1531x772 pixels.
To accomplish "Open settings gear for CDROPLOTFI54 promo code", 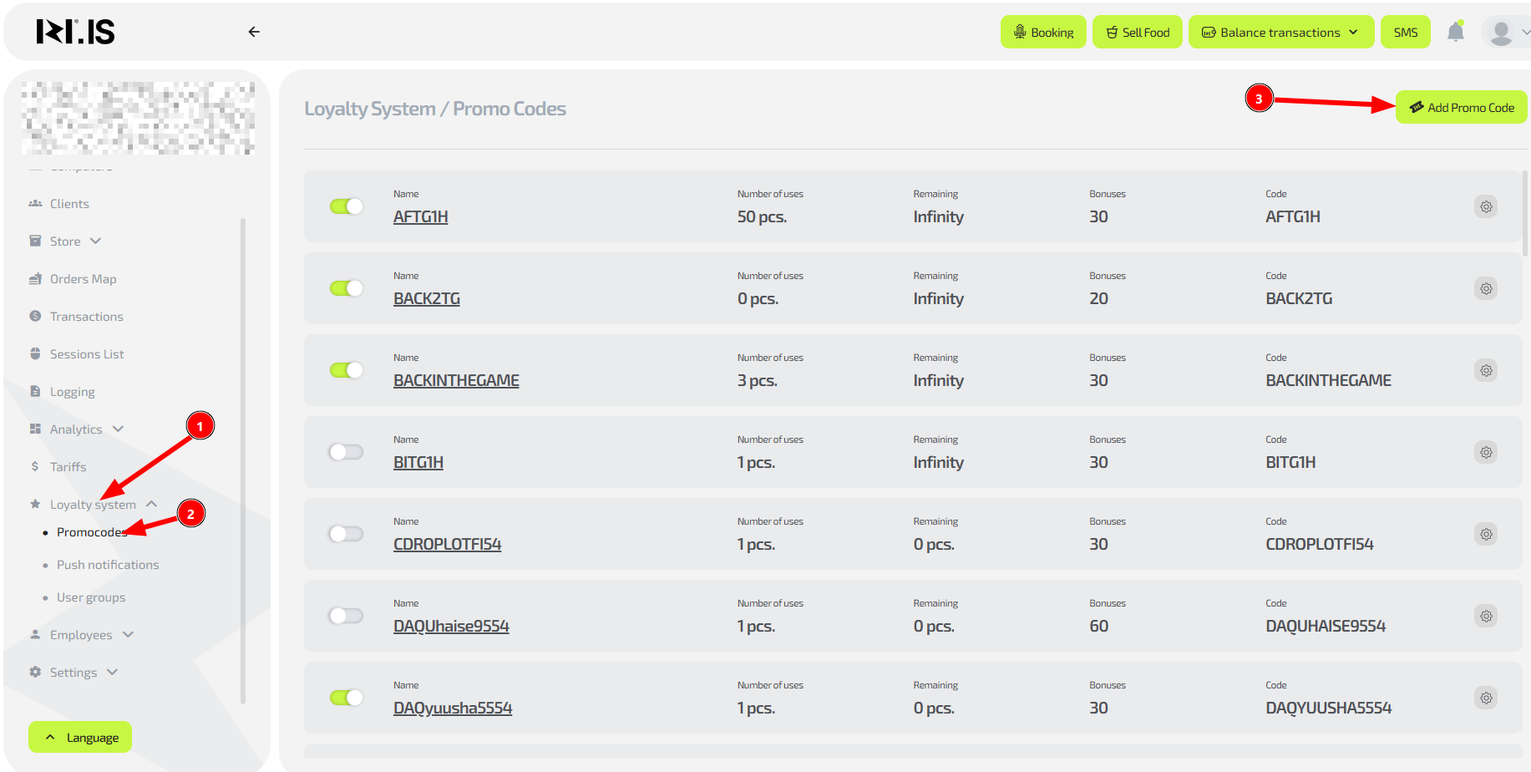I will point(1486,534).
